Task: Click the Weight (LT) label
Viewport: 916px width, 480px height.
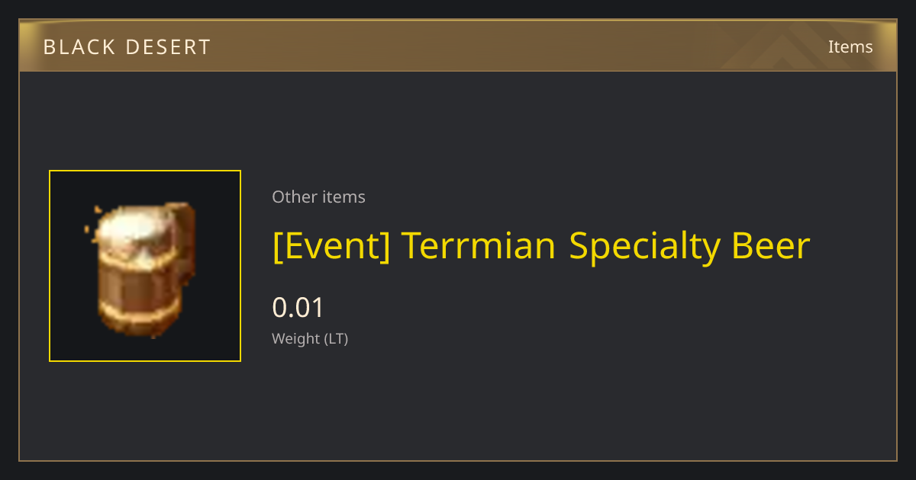Action: click(x=310, y=339)
